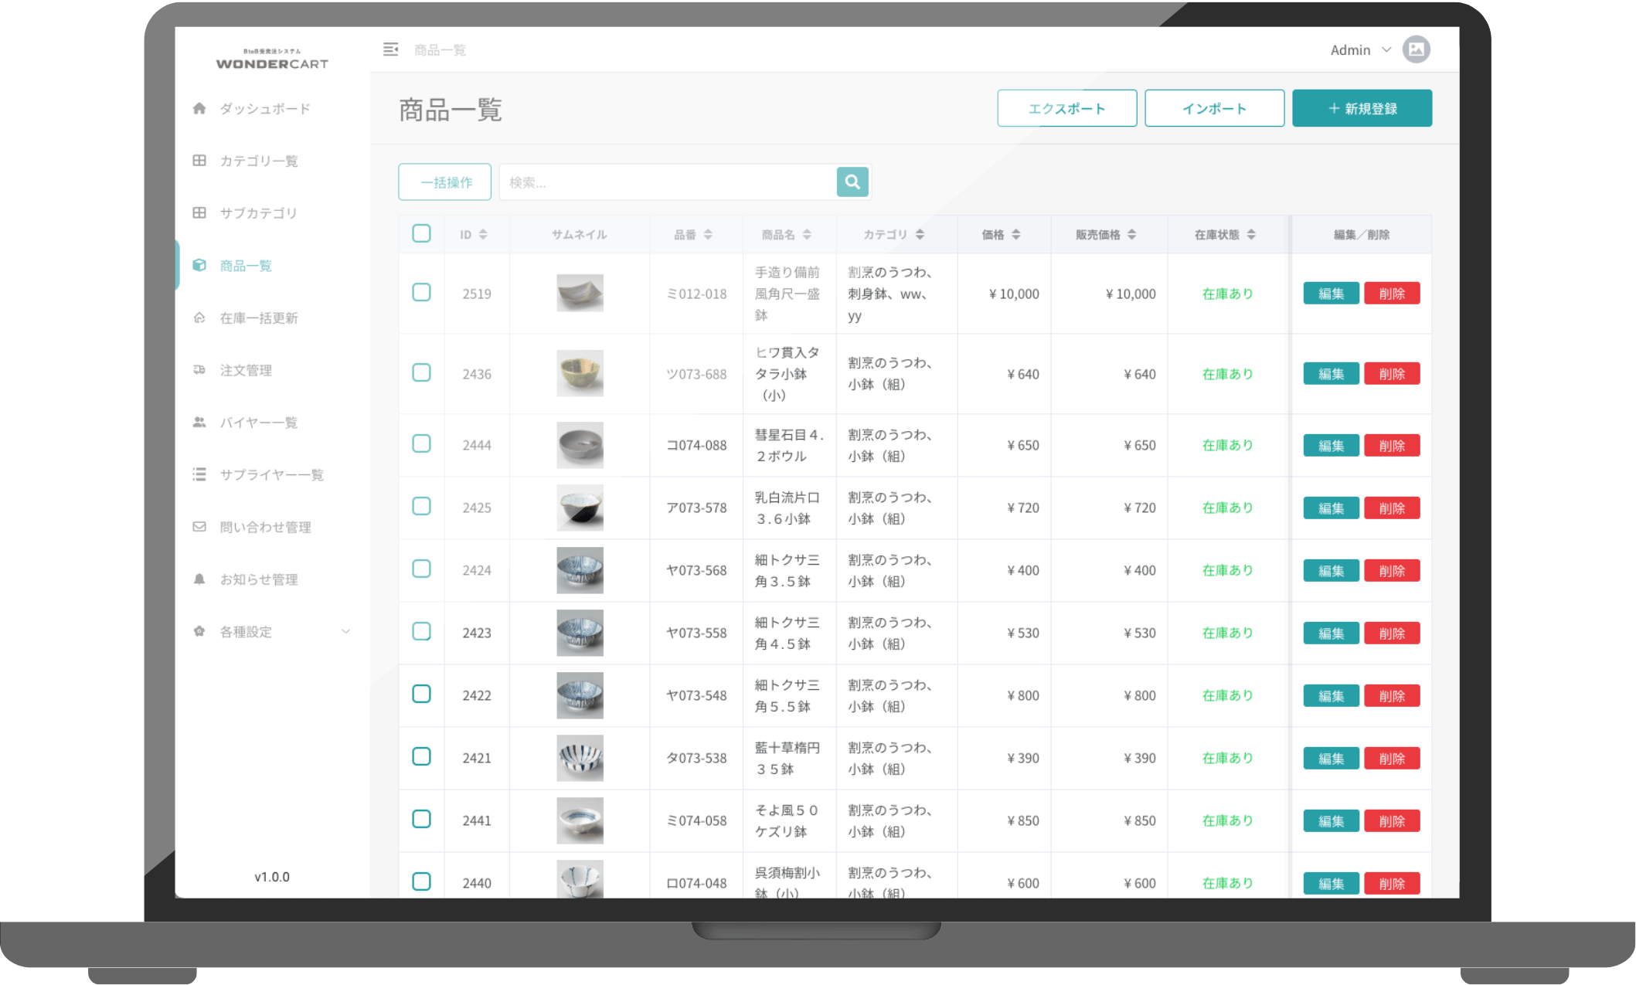Sort by 価格 column arrows

(x=1016, y=234)
